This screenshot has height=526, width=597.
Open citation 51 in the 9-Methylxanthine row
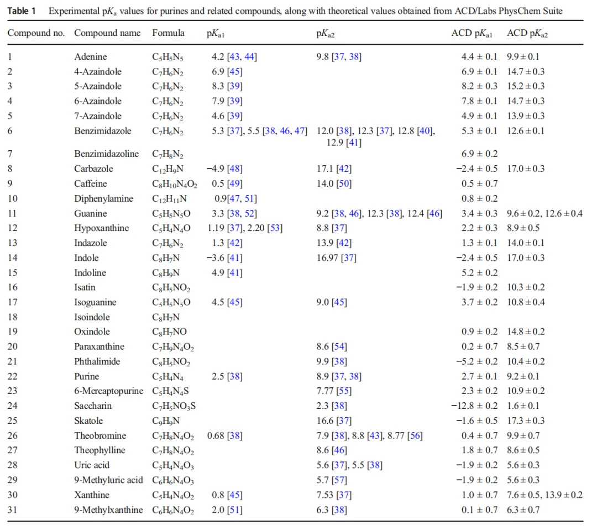coord(234,510)
